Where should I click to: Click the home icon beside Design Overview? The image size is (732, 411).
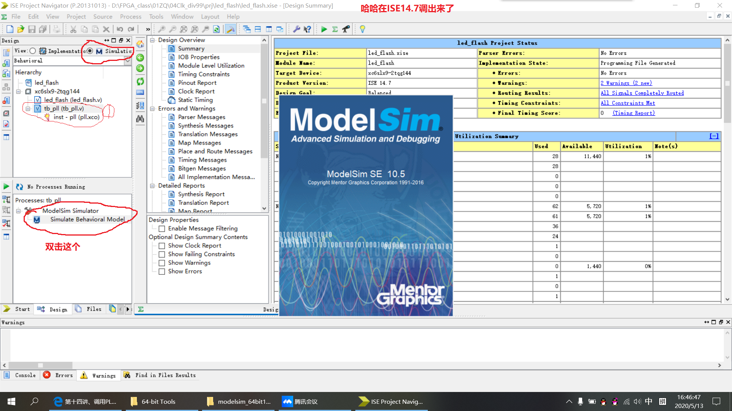pyautogui.click(x=140, y=44)
